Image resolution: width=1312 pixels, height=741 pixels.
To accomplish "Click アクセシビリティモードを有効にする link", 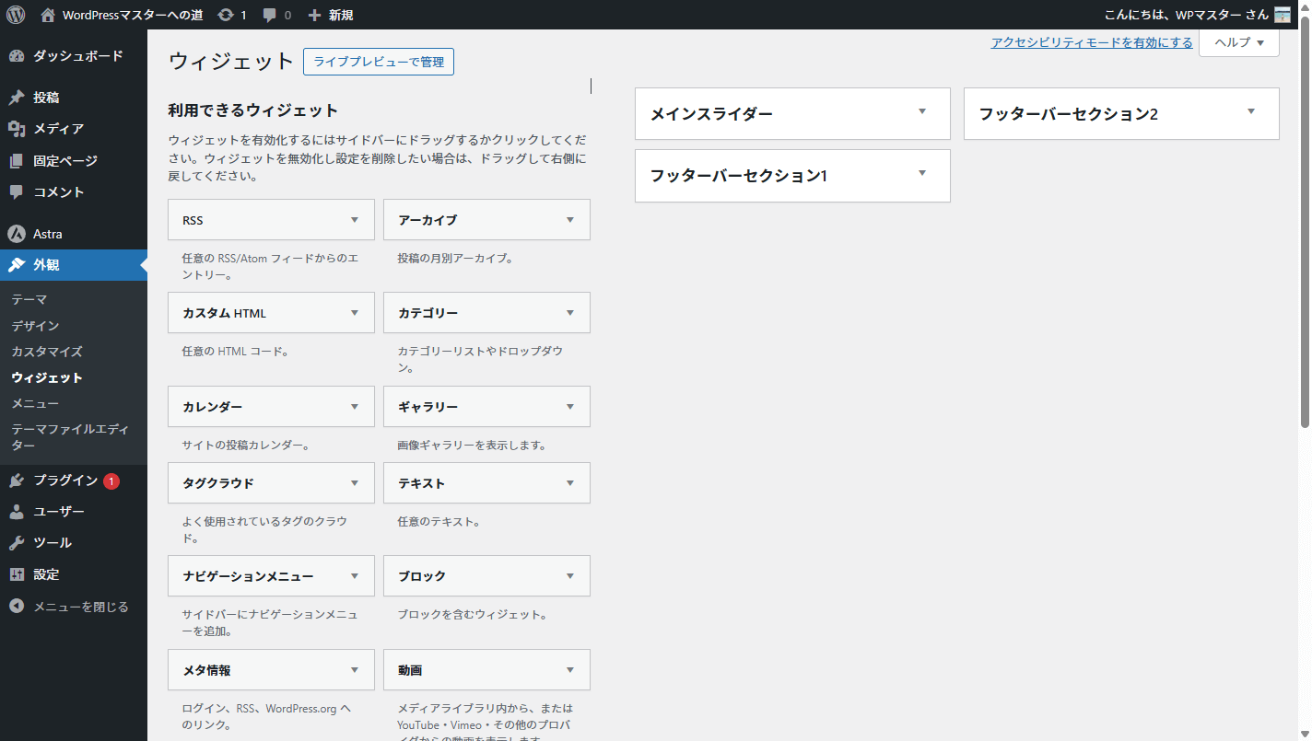I will 1091,42.
